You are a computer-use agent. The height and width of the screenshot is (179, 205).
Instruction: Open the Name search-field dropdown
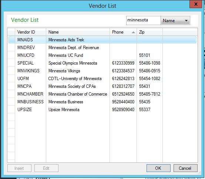[175, 20]
